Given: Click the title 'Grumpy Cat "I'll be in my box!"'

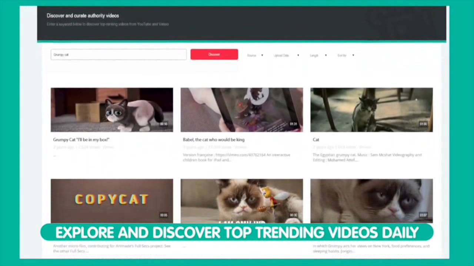Looking at the screenshot, I should tap(81, 140).
